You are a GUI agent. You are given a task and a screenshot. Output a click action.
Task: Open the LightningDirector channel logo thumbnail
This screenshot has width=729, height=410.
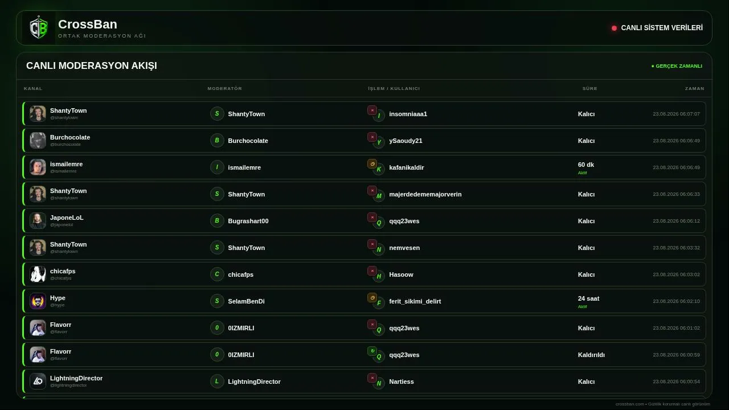38,382
